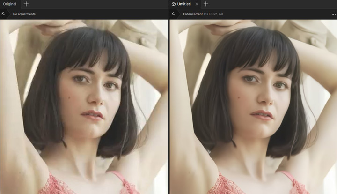Add a new tab next to Untitled
Viewport: 337px width, 194px height.
[x=206, y=4]
